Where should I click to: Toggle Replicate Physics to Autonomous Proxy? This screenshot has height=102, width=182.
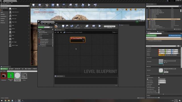click(159, 93)
